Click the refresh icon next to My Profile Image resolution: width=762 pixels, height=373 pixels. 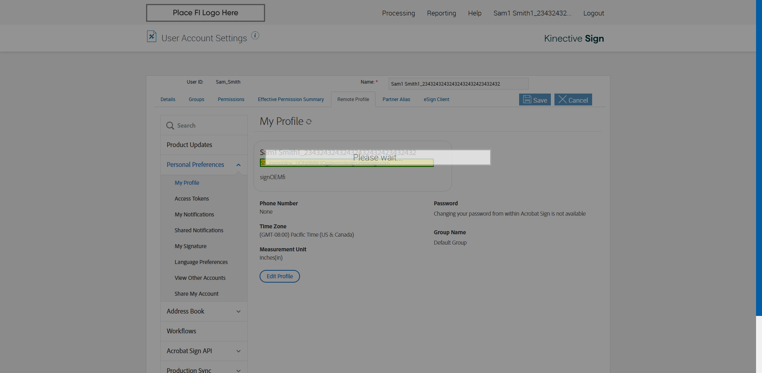click(309, 122)
